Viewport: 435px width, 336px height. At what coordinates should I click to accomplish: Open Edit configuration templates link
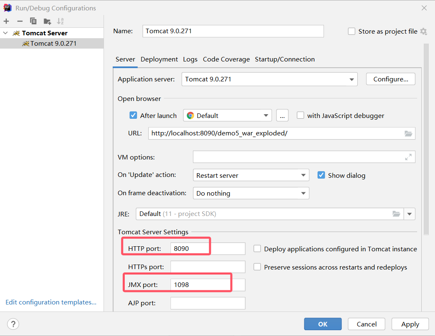point(51,302)
